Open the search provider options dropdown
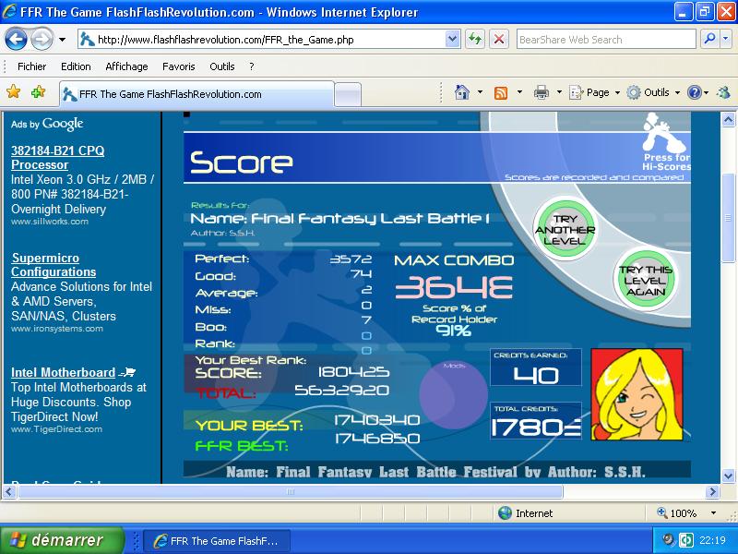Screen dimensions: 738x554 tap(726, 40)
